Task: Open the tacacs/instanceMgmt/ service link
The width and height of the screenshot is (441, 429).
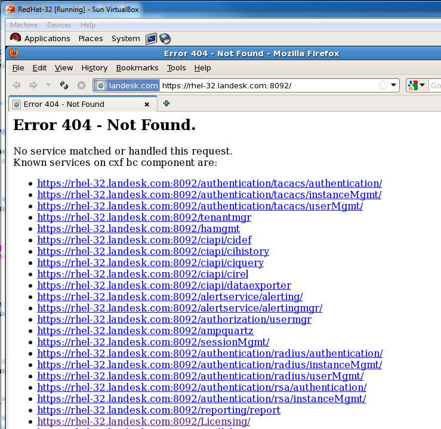Action: coord(209,195)
